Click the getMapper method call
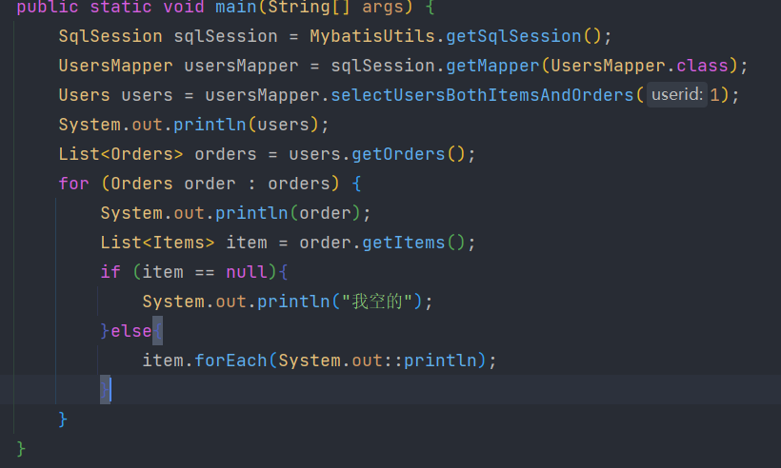The width and height of the screenshot is (781, 468). [x=492, y=66]
